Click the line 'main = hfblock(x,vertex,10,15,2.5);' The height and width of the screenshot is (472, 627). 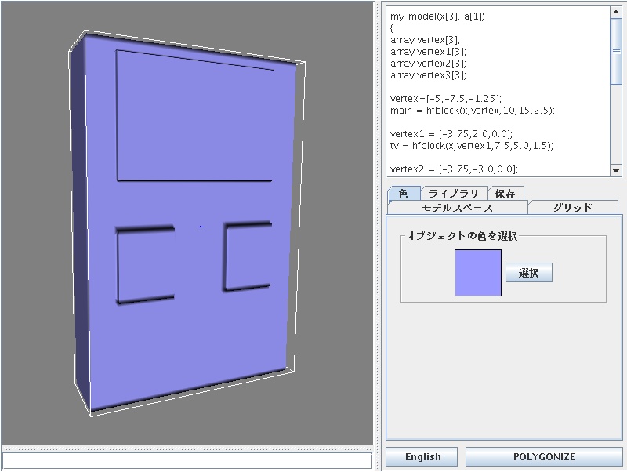[x=473, y=111]
